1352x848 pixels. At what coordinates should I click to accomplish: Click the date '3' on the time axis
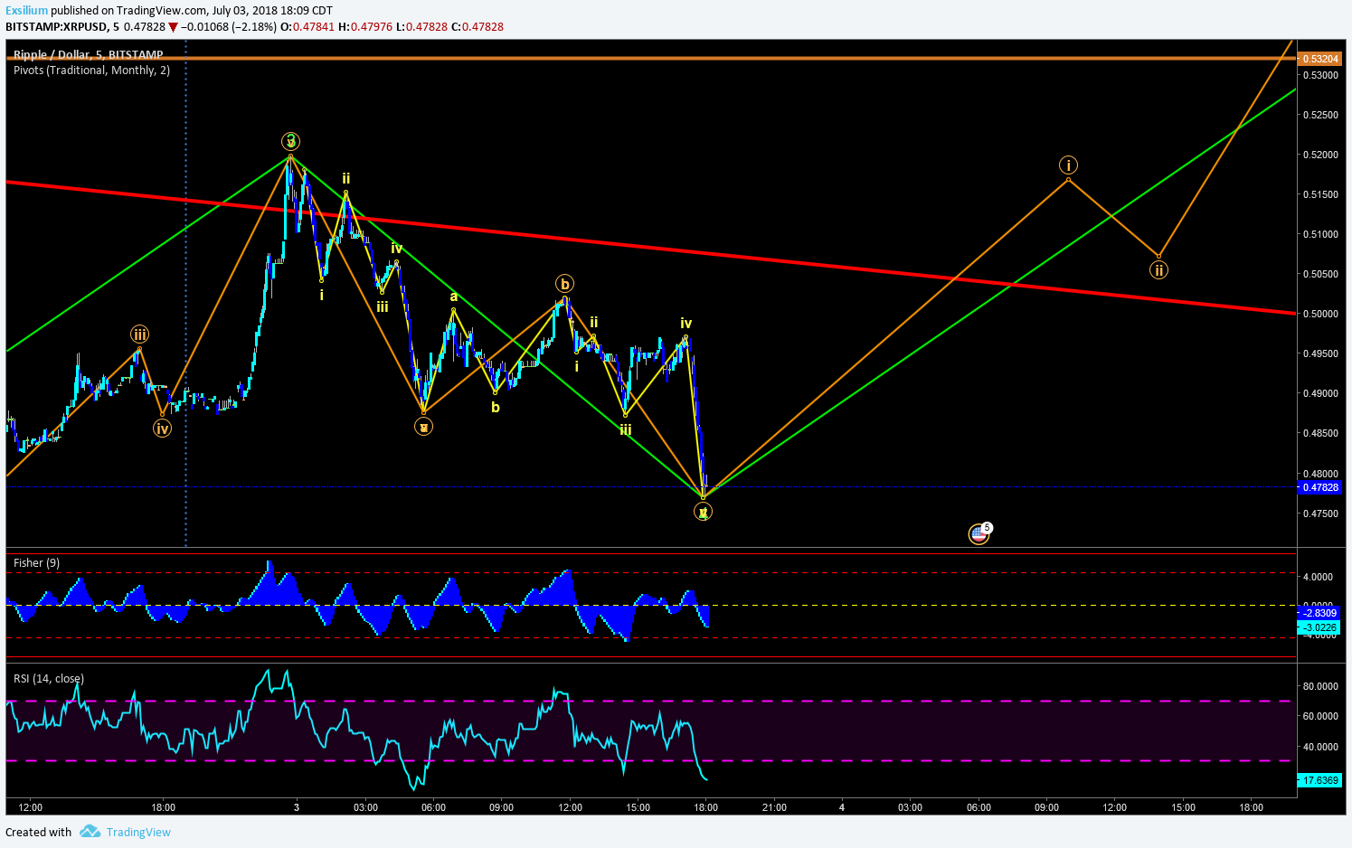click(x=297, y=807)
